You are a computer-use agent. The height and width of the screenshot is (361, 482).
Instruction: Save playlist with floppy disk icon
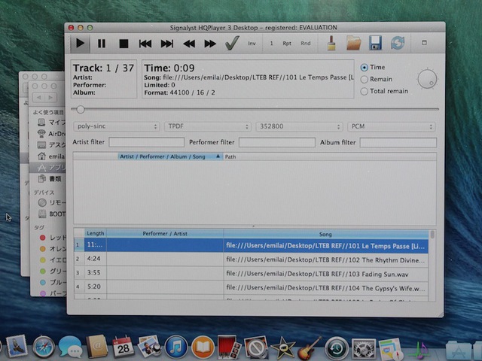point(375,43)
